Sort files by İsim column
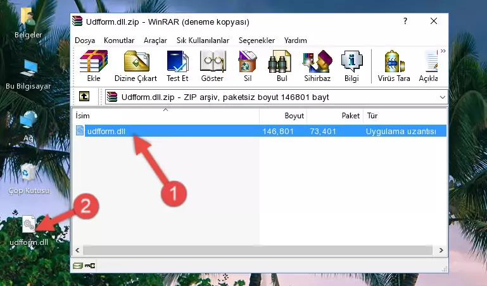 tap(166, 116)
